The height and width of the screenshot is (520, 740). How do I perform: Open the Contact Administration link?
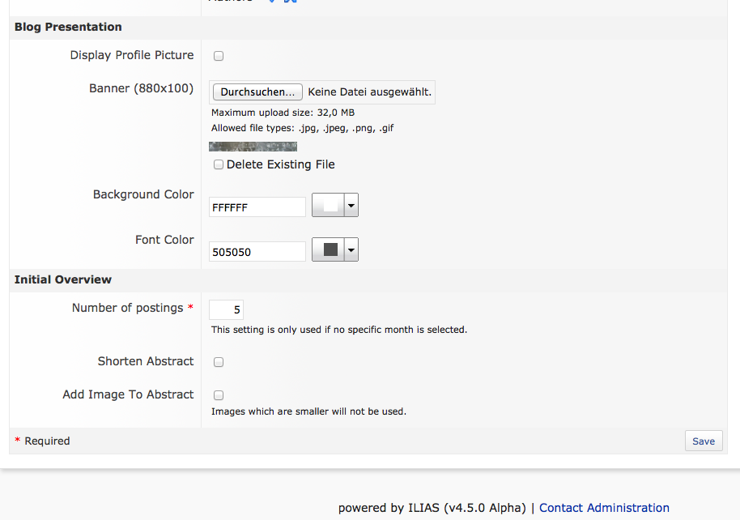604,508
